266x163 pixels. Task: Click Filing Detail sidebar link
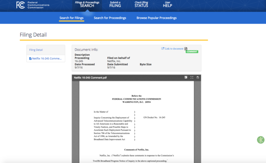coord(36,50)
